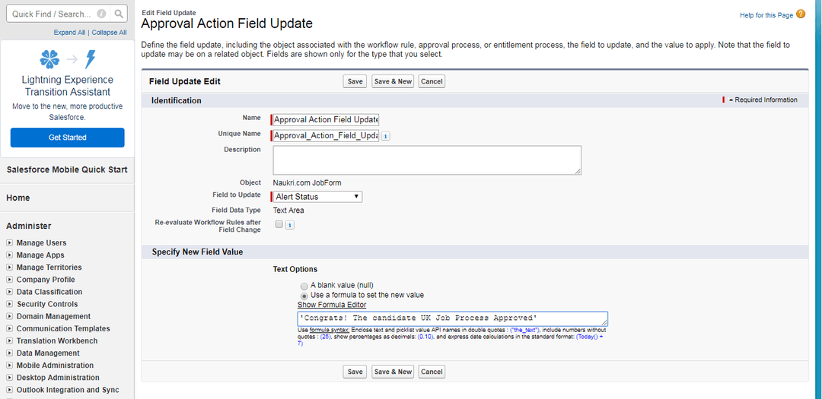822x399 pixels.
Task: Expand the Data Management arrow icon
Action: click(x=9, y=353)
